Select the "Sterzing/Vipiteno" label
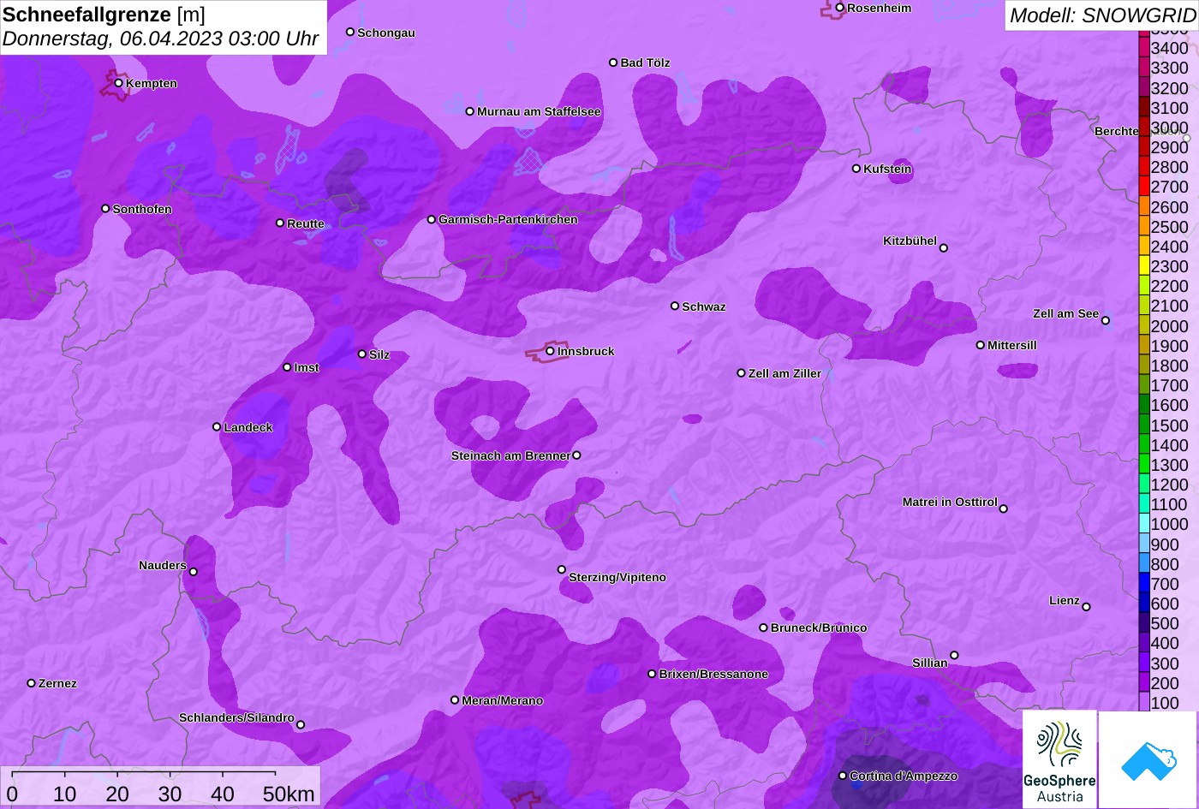 tap(617, 578)
